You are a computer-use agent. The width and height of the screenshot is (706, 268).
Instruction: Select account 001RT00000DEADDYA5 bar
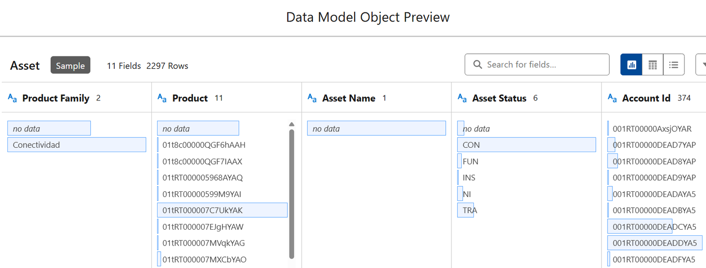pos(654,243)
